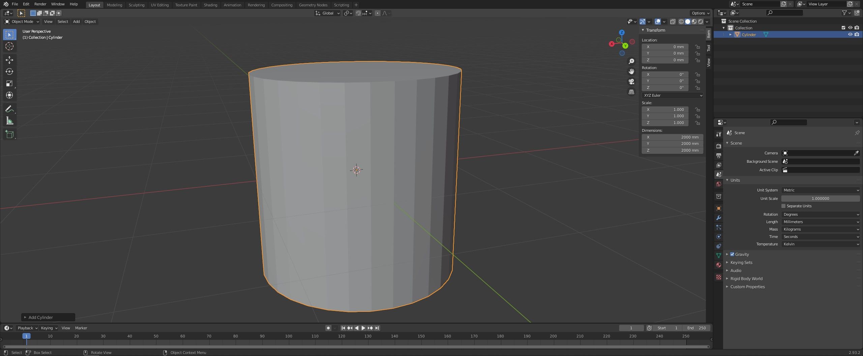Open the Object Mode dropdown
This screenshot has width=863, height=356.
tap(22, 22)
